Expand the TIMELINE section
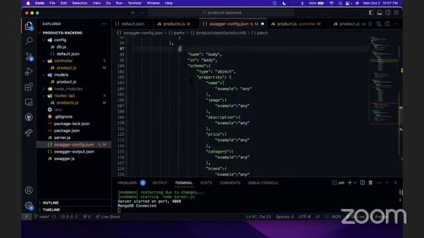The width and height of the screenshot is (424, 238). (51, 210)
